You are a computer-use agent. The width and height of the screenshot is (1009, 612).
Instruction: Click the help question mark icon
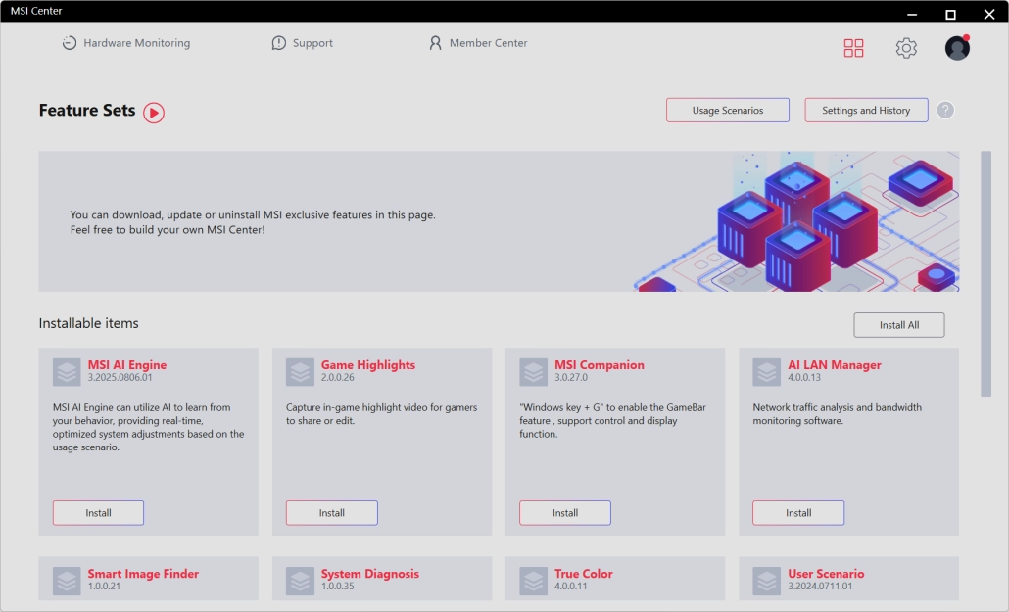(945, 110)
